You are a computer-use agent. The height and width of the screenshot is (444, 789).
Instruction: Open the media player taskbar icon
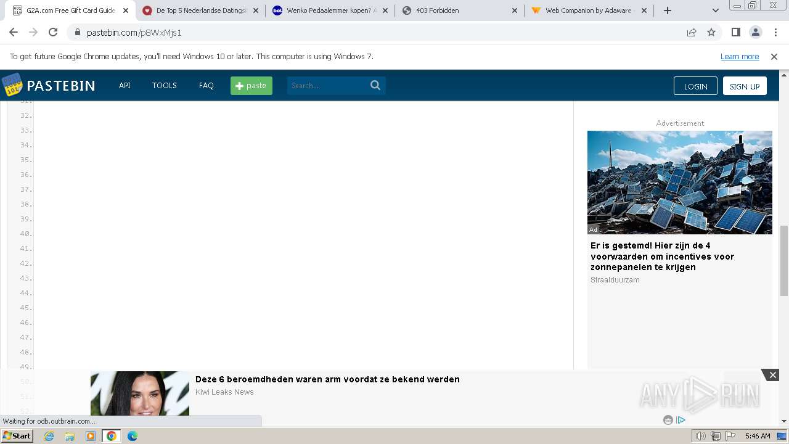[91, 436]
